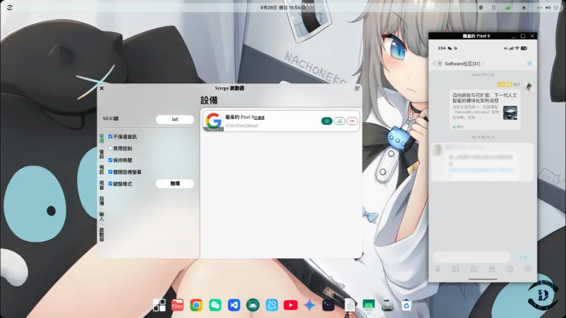Tap the back arrow in Software社区 chat
This screenshot has height=318, width=566.
[434, 64]
